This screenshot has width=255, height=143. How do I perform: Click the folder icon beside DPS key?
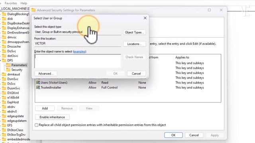click(4, 60)
